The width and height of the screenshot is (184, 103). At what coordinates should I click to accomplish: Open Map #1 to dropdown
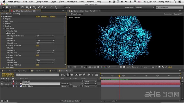(45, 41)
